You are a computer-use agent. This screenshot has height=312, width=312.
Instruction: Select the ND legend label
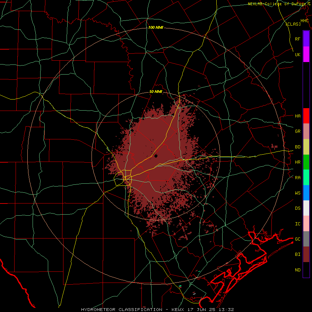298,270
